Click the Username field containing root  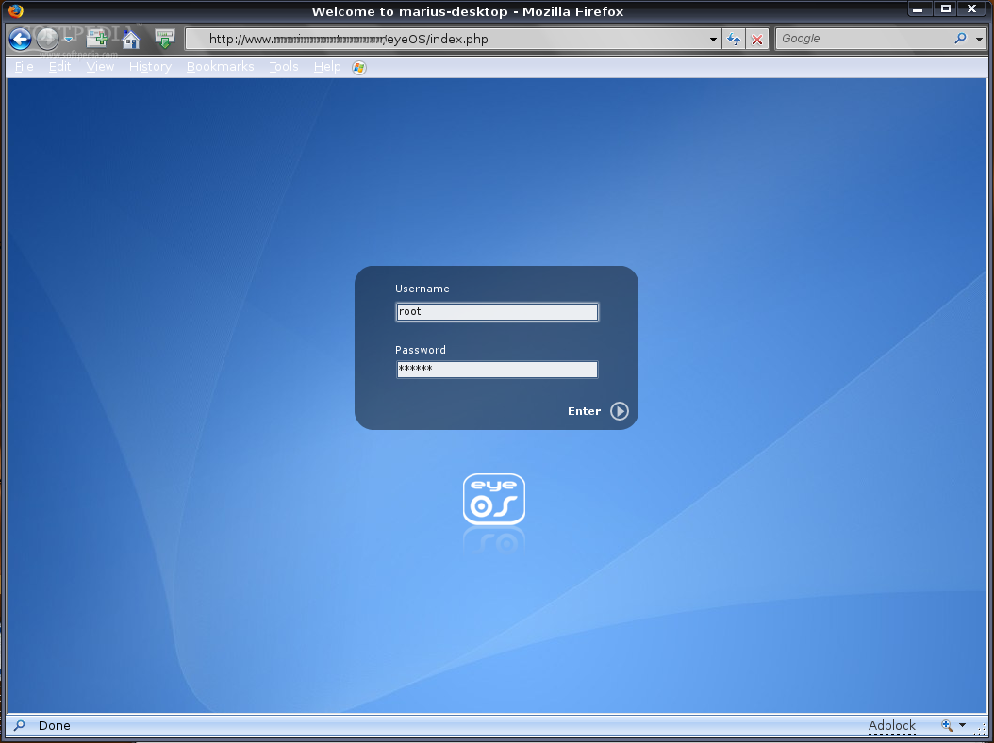pyautogui.click(x=497, y=312)
